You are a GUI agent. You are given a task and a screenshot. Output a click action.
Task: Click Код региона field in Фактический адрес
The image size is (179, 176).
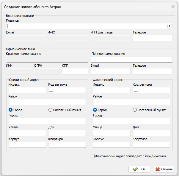[x=151, y=90]
